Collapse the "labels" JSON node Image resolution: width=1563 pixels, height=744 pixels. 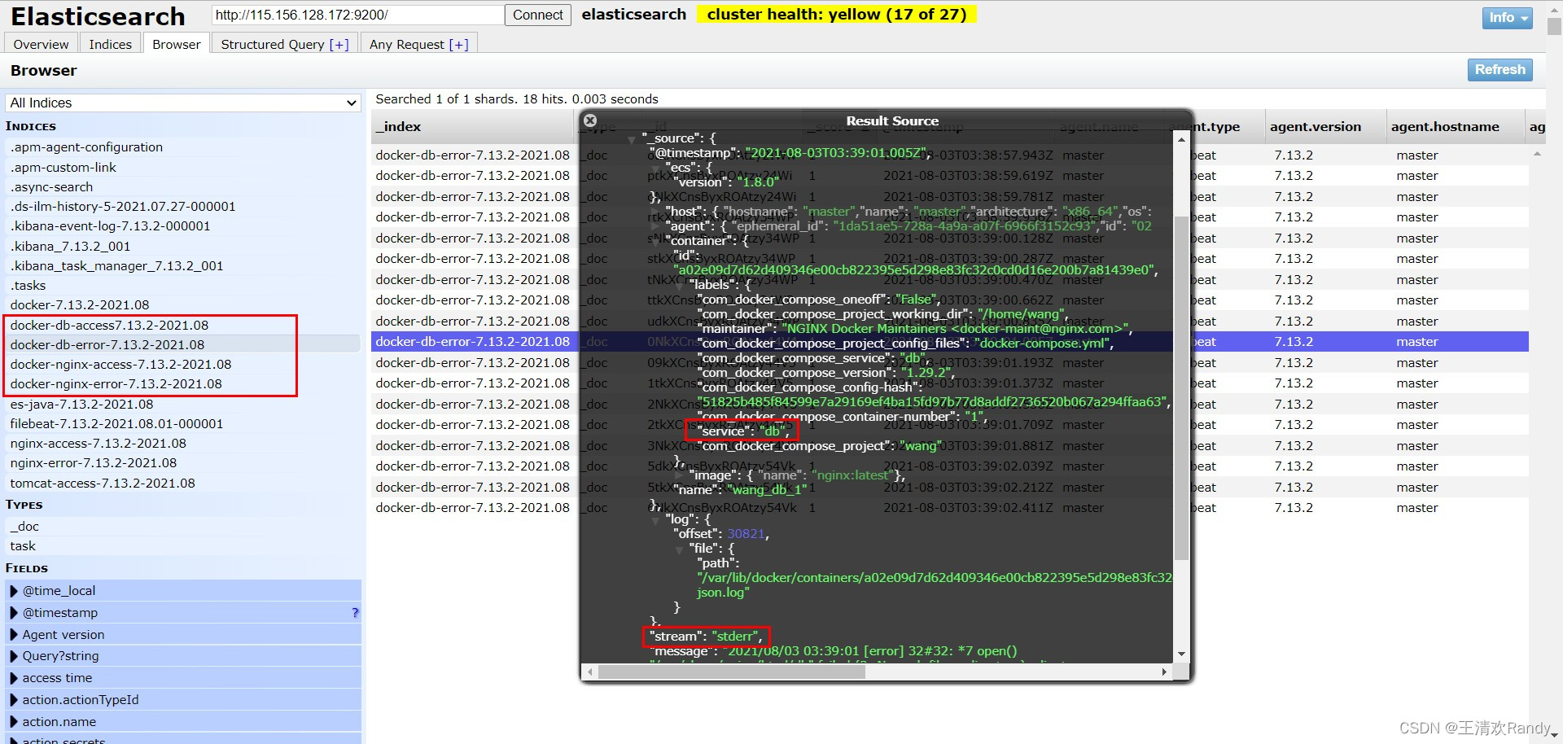681,286
